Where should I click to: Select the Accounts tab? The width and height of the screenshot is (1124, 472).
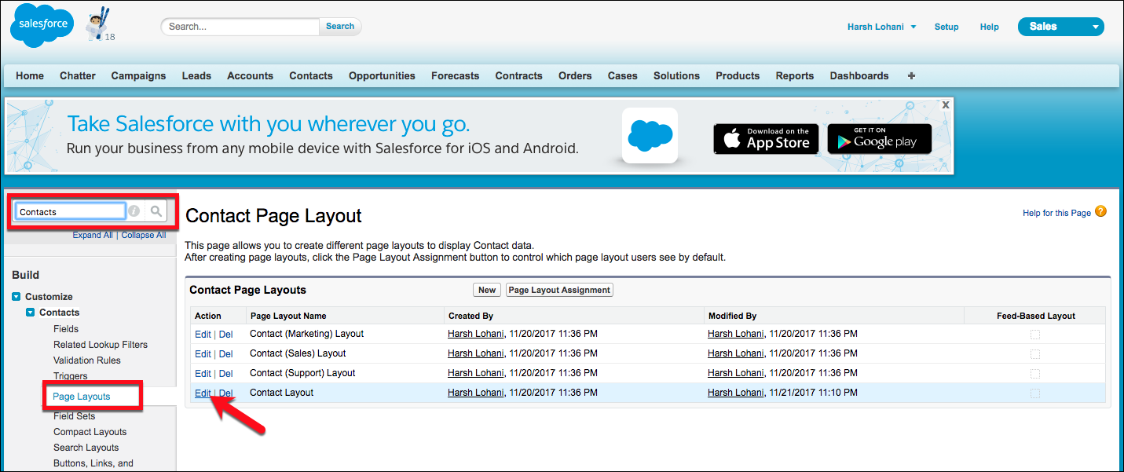[250, 76]
